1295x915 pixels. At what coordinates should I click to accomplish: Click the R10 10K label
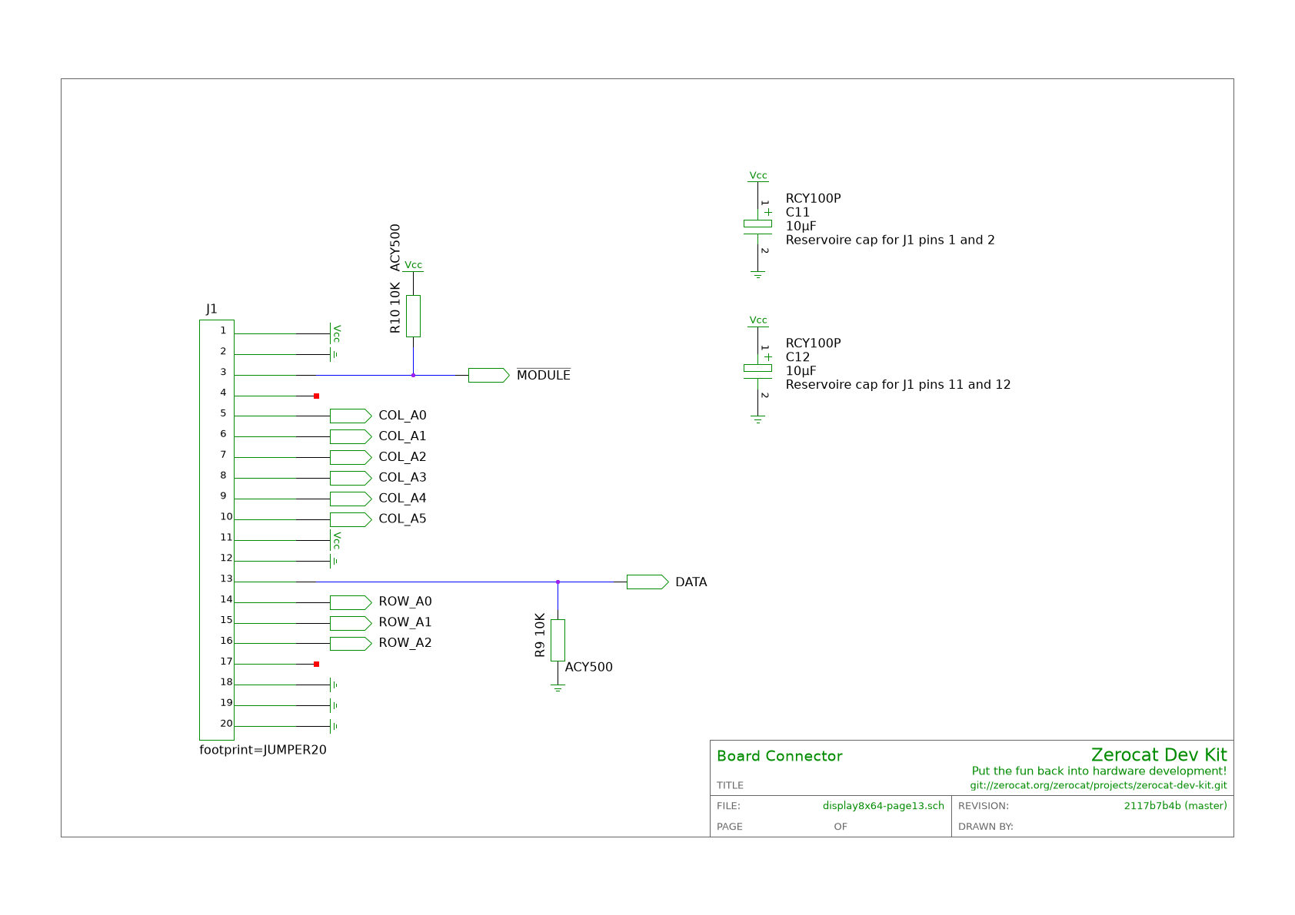tap(395, 307)
